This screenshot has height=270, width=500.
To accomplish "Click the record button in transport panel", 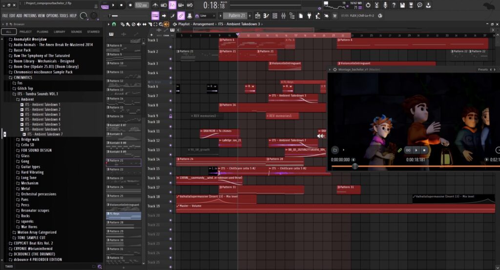I will (130, 5).
